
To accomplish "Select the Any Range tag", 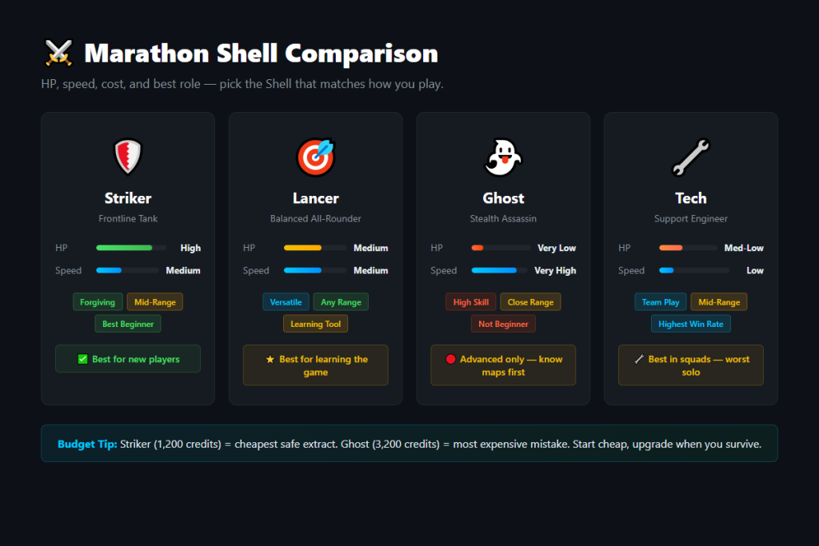I will [x=341, y=301].
